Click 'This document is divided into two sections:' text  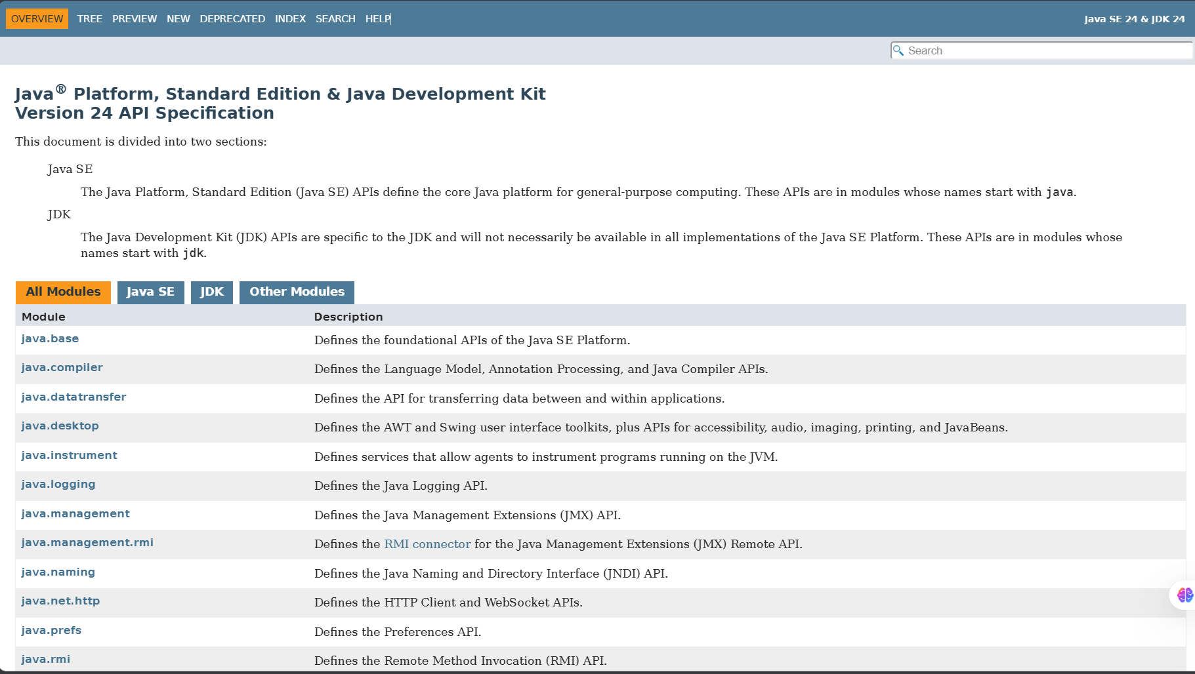coord(141,142)
